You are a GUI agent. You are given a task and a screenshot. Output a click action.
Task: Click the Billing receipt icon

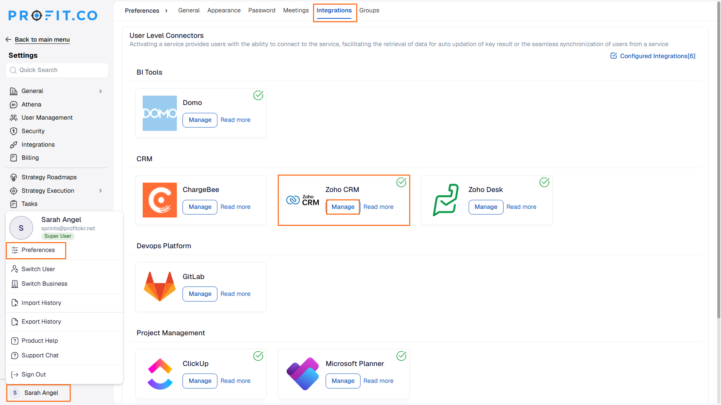pos(14,158)
